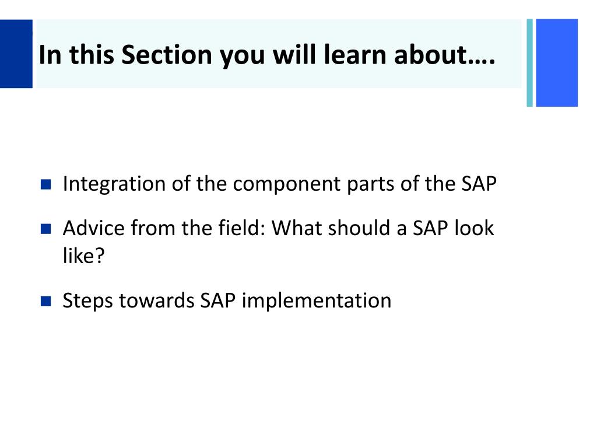Click the word "towards" in third bullet

pos(156,300)
